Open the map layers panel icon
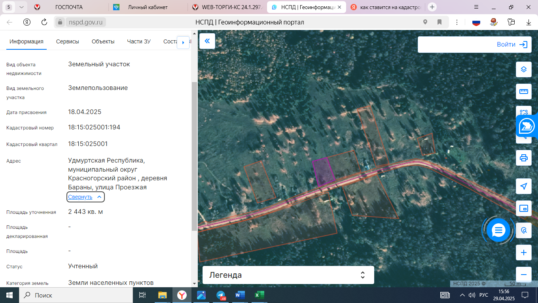This screenshot has width=538, height=303. (x=524, y=69)
